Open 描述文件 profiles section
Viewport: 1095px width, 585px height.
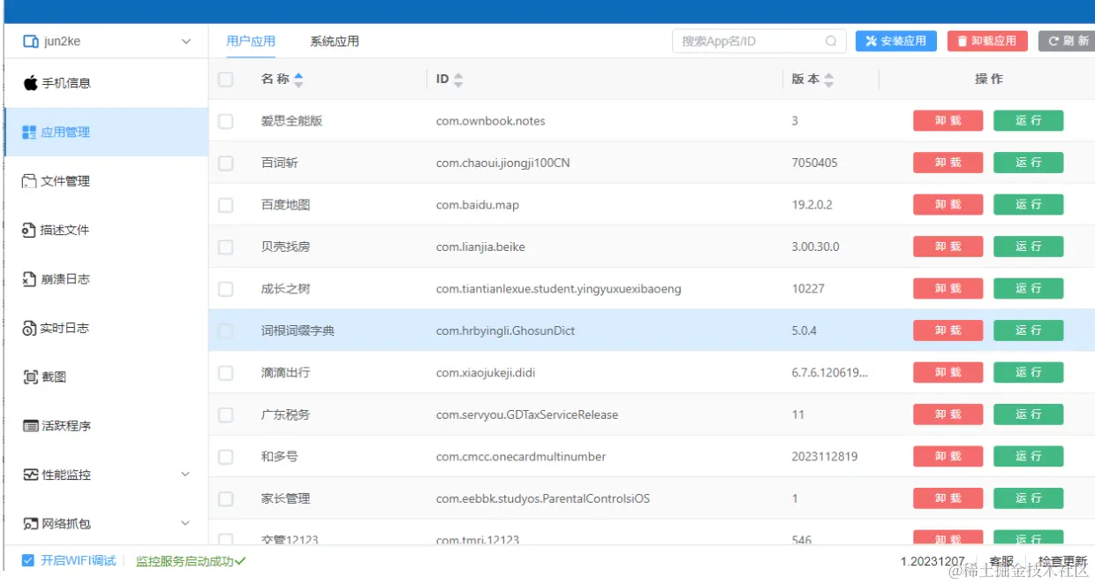(x=56, y=230)
